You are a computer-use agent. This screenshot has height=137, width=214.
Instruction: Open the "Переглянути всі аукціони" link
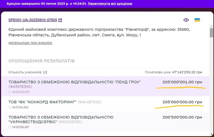tap(110, 4)
